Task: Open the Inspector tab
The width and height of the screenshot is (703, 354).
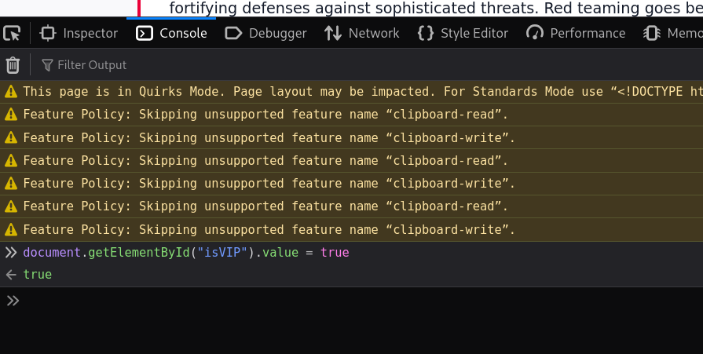Action: 79,33
